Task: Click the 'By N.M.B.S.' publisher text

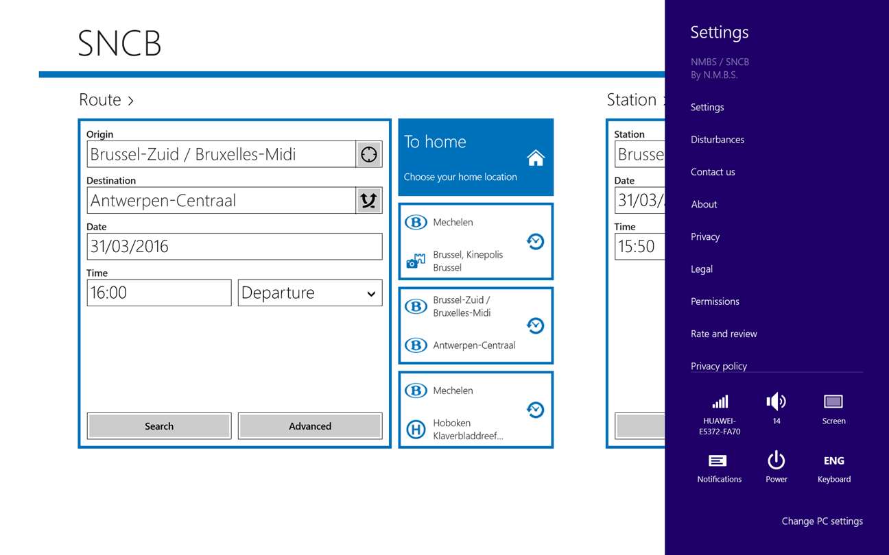Action: 714,75
